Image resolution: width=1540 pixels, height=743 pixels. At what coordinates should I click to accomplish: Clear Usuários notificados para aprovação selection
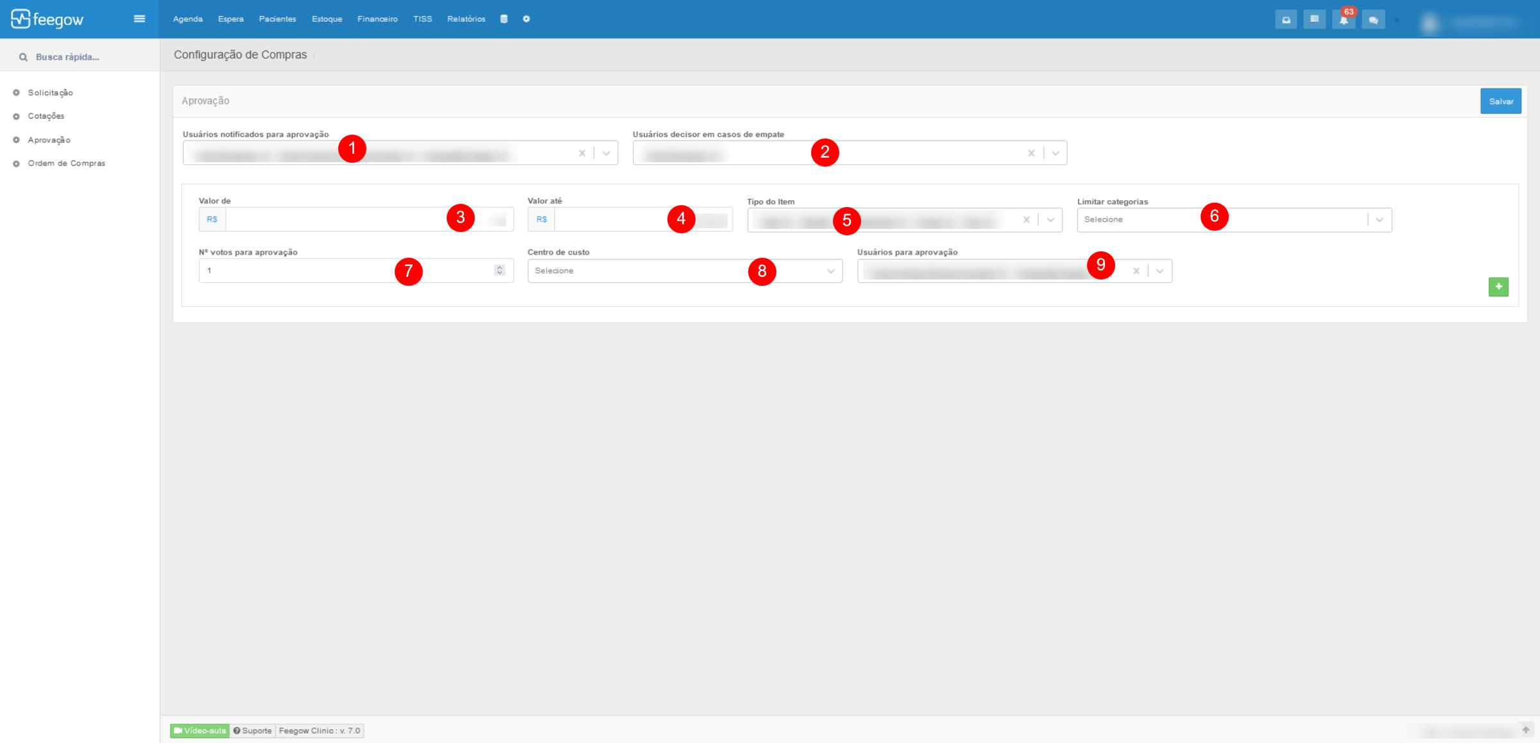[x=582, y=153]
